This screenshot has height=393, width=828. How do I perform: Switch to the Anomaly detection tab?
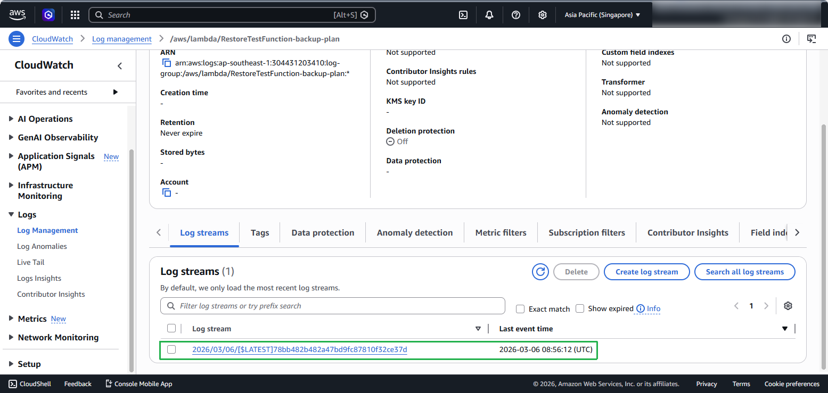click(x=415, y=232)
